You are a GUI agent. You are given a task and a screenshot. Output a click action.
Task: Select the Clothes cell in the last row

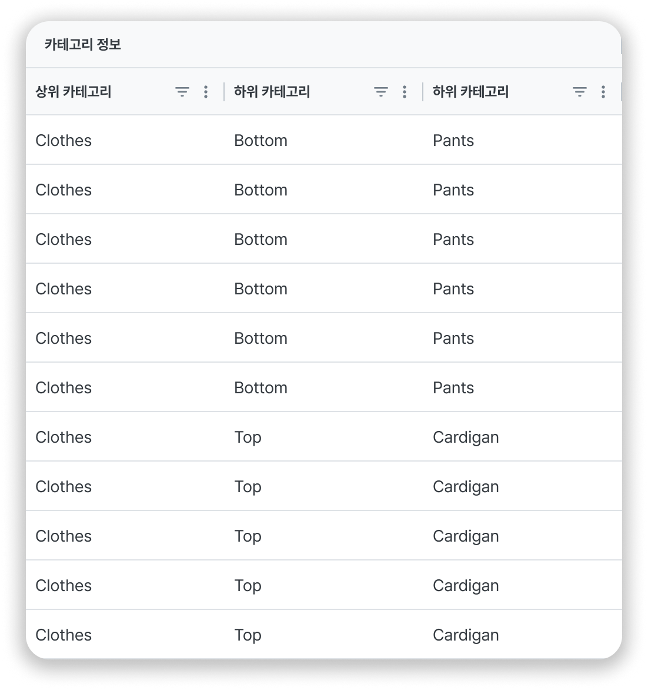64,635
